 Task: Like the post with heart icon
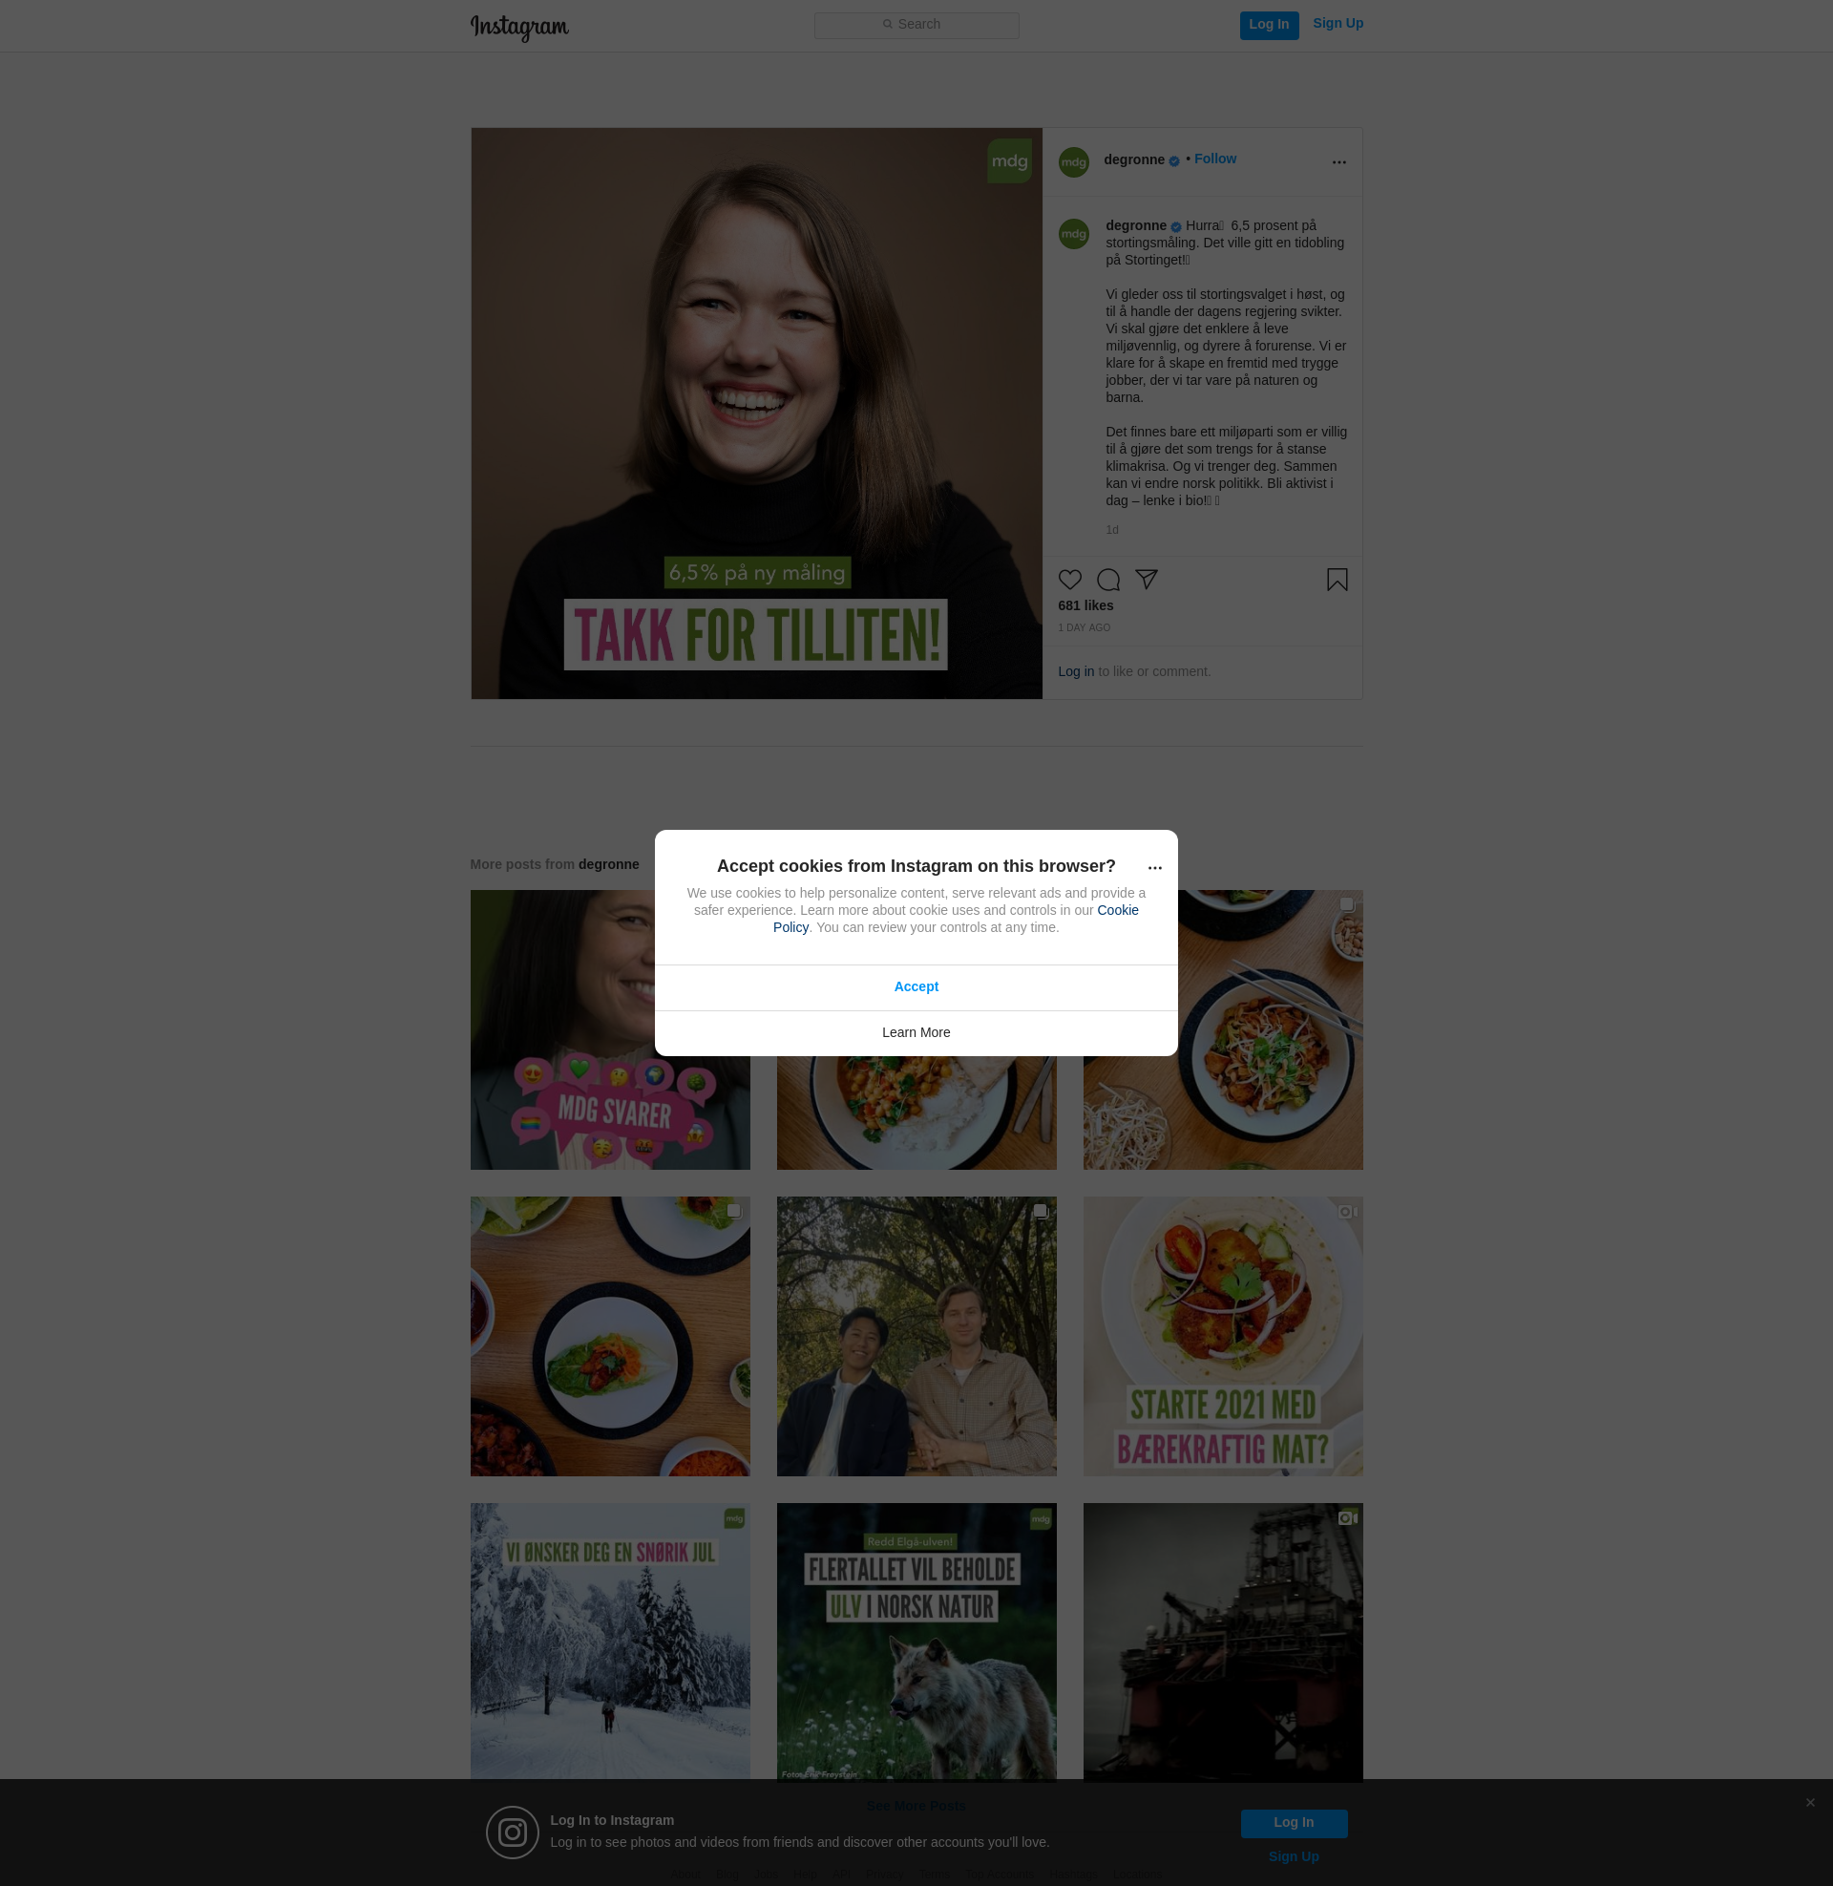[1069, 580]
